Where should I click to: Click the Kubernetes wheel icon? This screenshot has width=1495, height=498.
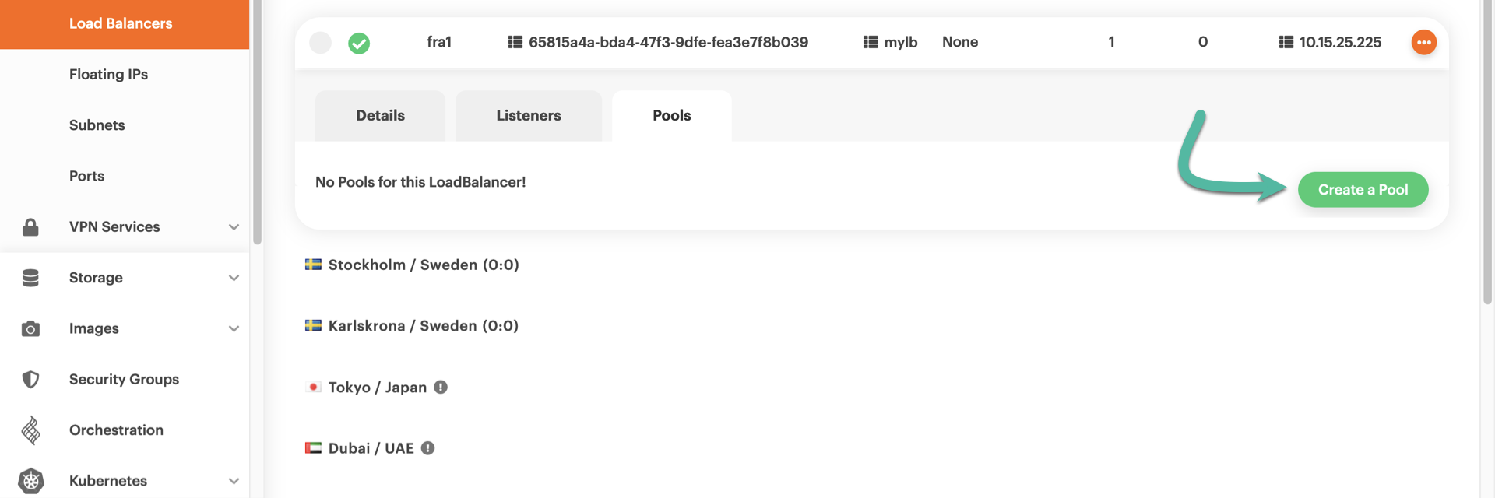(30, 481)
